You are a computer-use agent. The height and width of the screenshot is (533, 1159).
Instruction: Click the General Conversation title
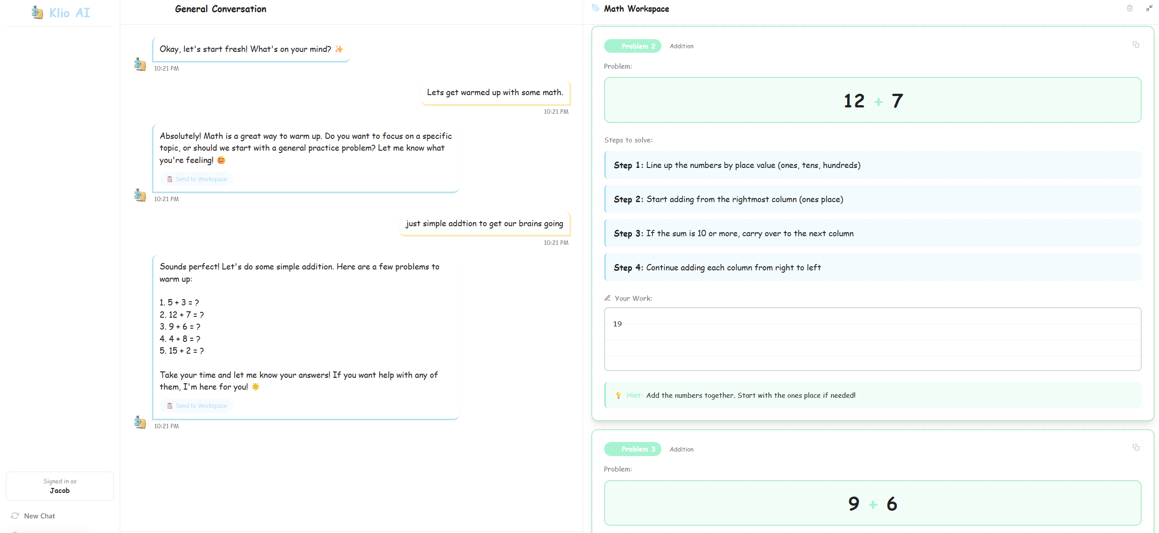[220, 9]
